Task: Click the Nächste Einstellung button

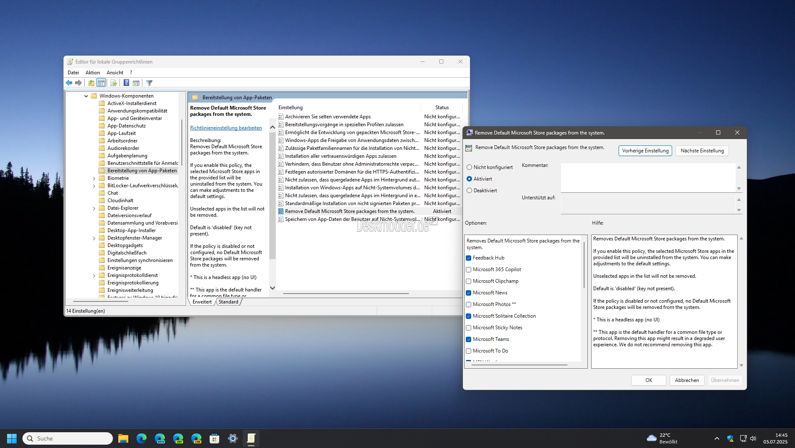Action: tap(702, 151)
